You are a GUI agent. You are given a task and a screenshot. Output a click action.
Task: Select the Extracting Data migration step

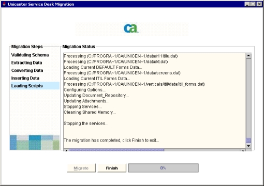tap(26, 63)
